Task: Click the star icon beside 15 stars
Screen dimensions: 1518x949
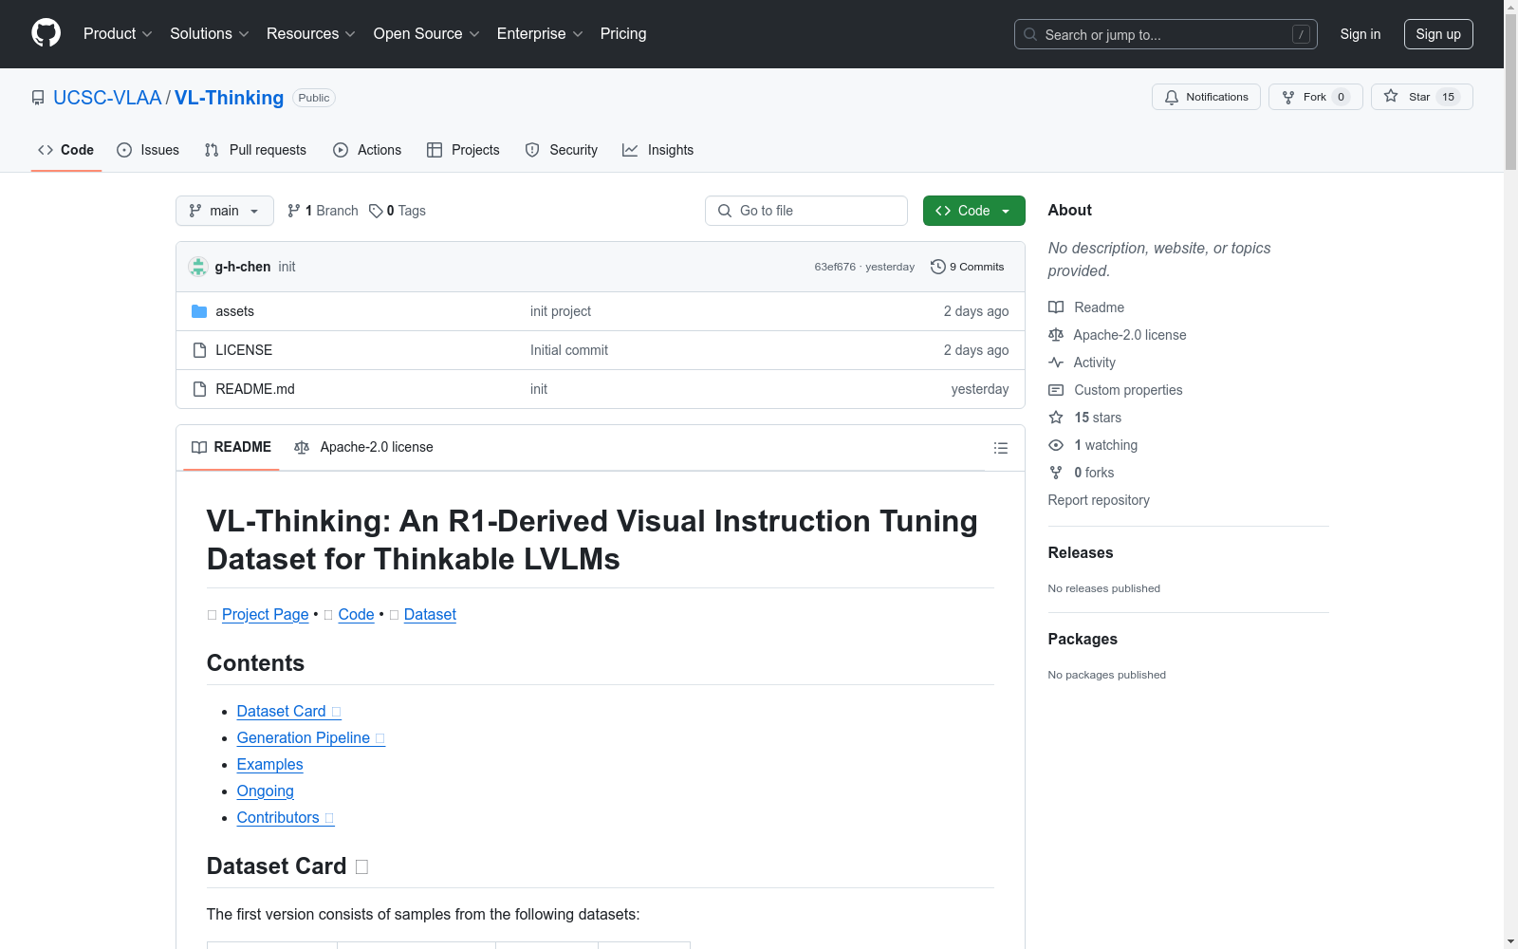Action: click(1056, 418)
